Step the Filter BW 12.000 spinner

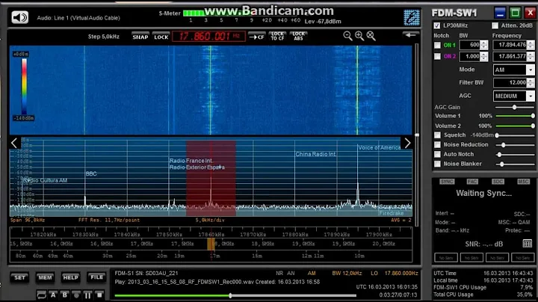coord(531,83)
